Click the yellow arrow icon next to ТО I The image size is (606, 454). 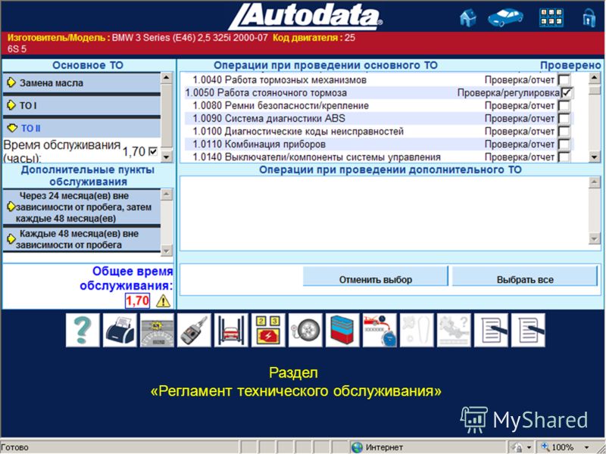[x=11, y=105]
